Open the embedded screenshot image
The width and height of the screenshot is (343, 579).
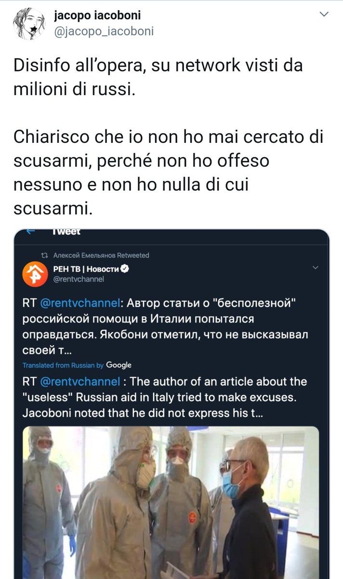(x=171, y=404)
